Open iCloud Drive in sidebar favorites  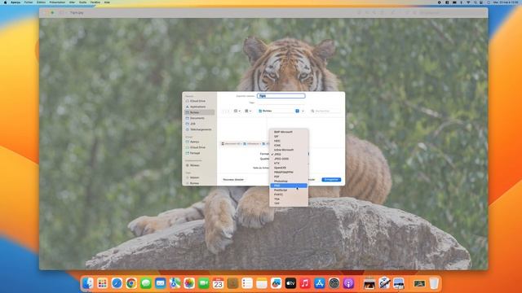click(x=199, y=101)
